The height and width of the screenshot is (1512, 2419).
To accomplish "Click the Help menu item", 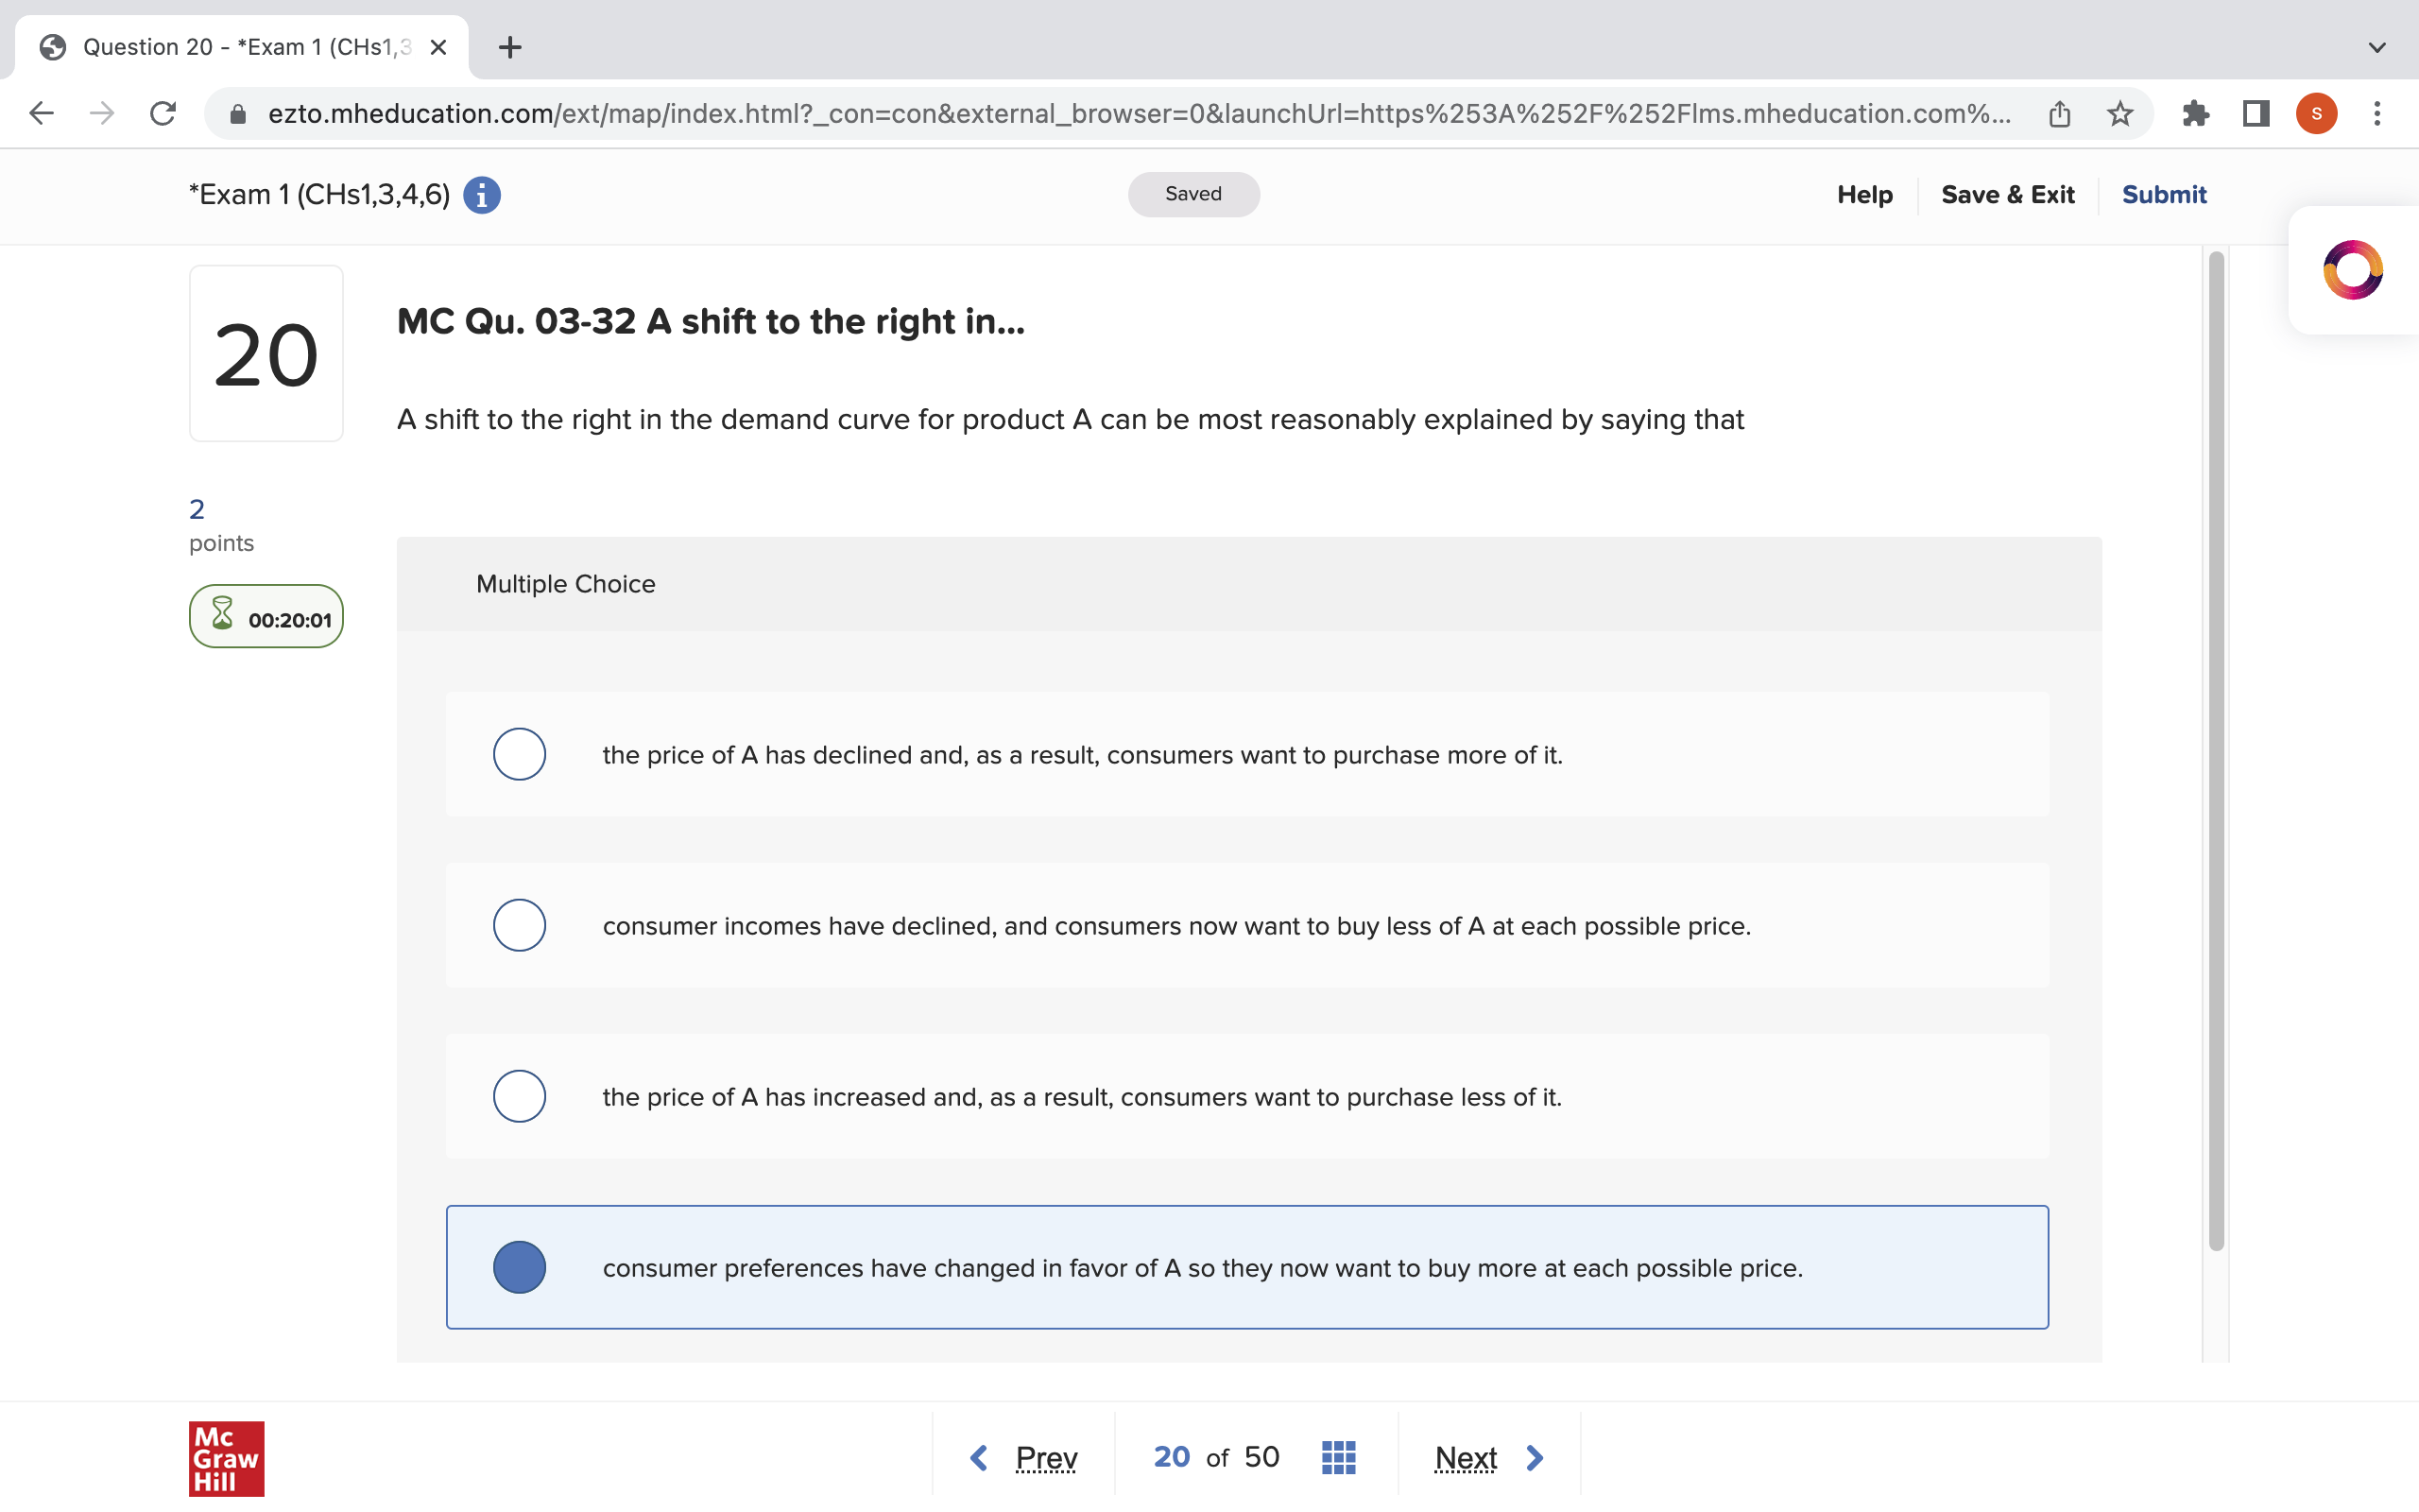I will [1864, 195].
